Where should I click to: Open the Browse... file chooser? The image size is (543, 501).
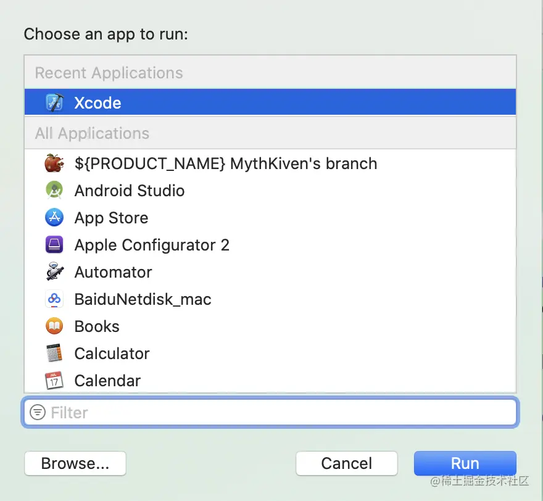[x=75, y=463]
